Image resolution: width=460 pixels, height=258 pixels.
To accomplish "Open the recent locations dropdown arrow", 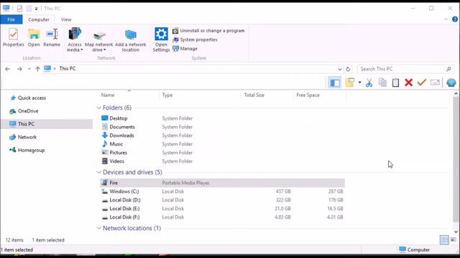I will pyautogui.click(x=29, y=69).
